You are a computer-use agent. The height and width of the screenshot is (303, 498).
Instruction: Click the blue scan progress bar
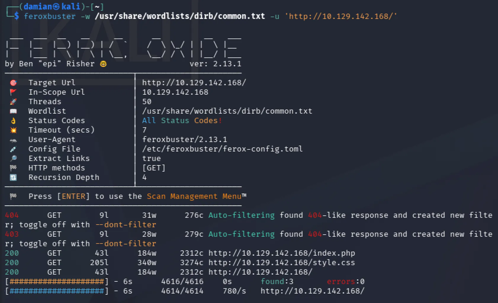(57, 291)
